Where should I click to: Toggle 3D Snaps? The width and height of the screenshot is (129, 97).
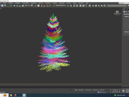coord(42,6)
